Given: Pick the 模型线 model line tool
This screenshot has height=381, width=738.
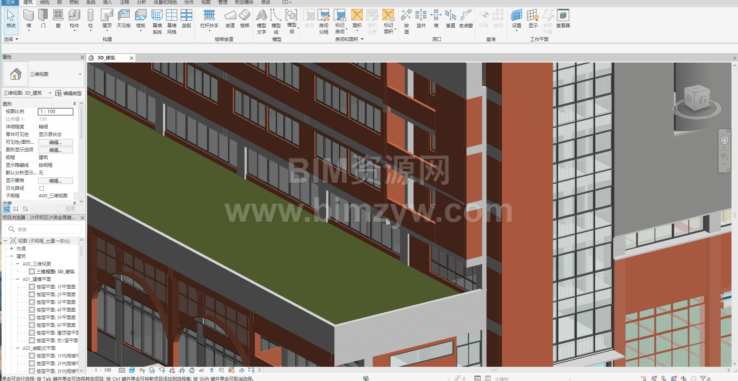Looking at the screenshot, I should pyautogui.click(x=276, y=22).
